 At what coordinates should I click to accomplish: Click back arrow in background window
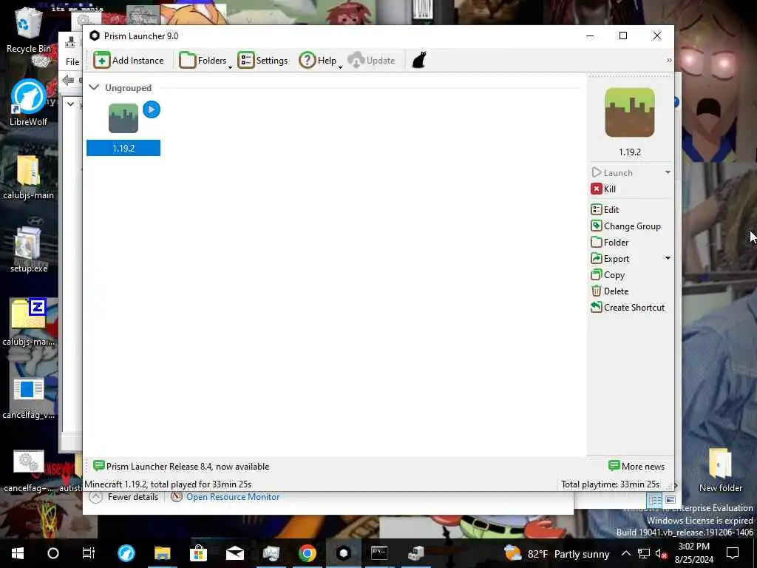pyautogui.click(x=68, y=80)
